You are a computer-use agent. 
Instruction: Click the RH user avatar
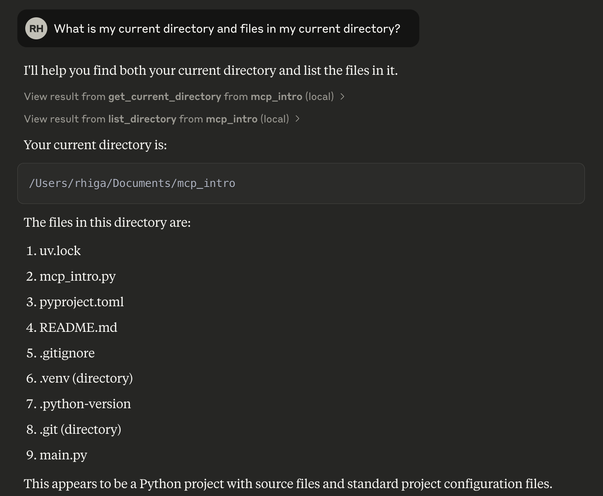click(x=36, y=29)
